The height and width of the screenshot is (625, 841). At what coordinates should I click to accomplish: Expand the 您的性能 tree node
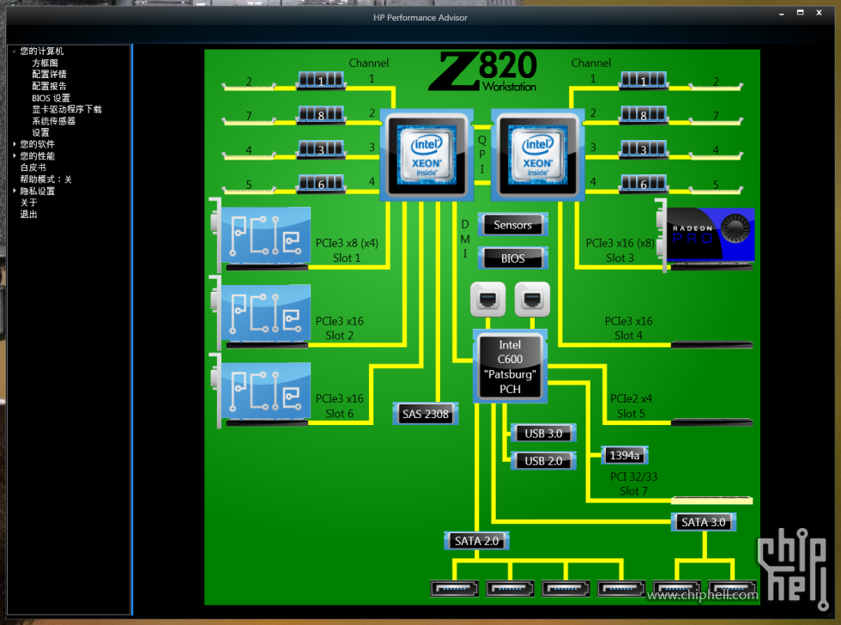point(14,155)
